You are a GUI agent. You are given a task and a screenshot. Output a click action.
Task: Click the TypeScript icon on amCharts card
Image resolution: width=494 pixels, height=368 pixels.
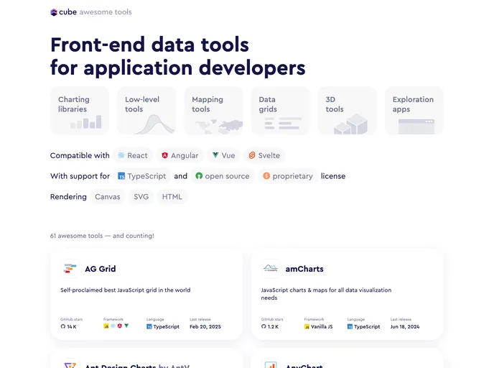(x=350, y=327)
